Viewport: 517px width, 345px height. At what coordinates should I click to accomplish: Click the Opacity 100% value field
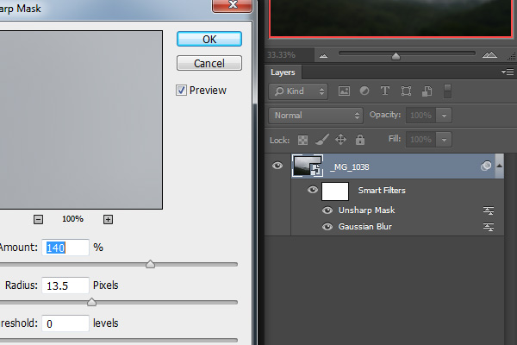421,116
